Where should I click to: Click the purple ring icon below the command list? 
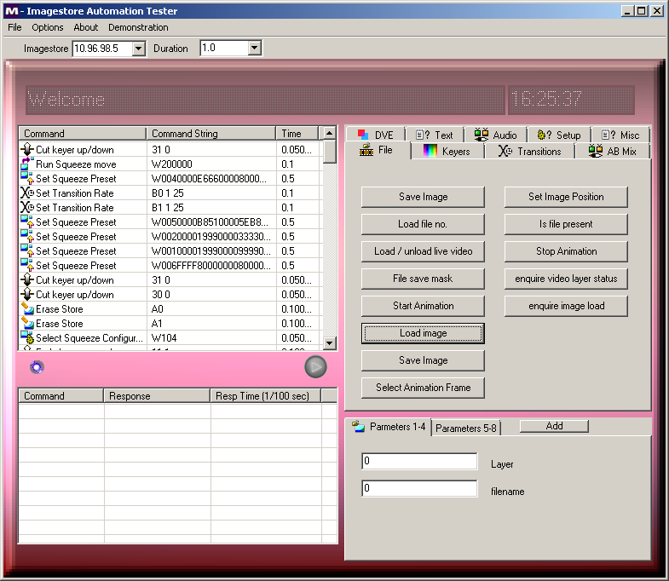(x=37, y=367)
